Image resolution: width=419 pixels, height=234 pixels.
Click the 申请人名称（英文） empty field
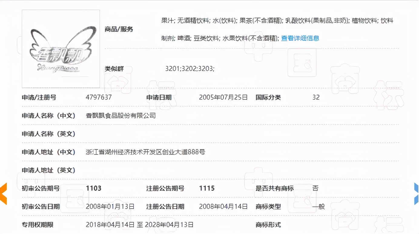click(x=121, y=134)
